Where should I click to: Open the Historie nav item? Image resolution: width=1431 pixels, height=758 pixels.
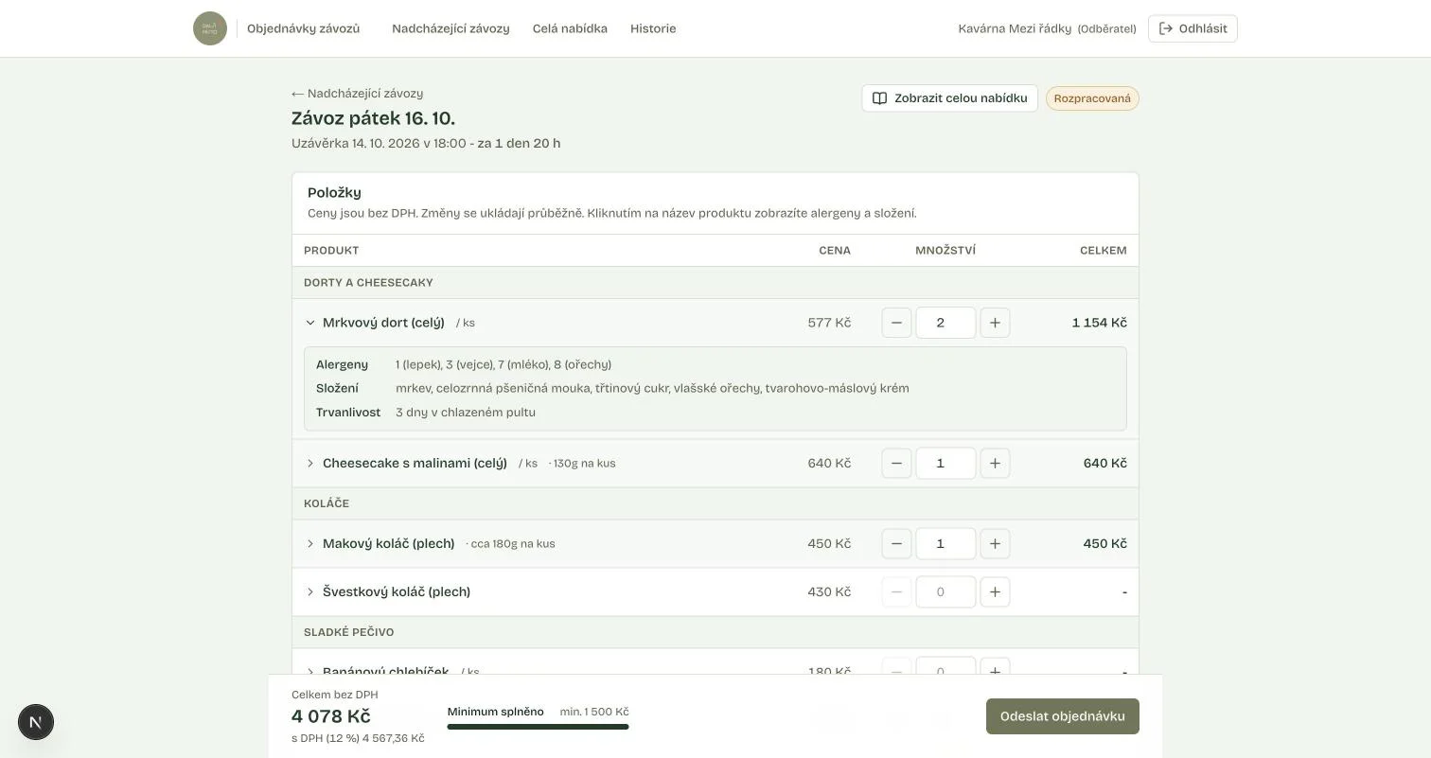point(653,28)
